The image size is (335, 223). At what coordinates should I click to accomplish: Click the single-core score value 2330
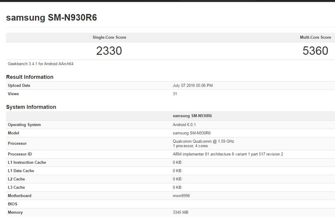coord(109,51)
